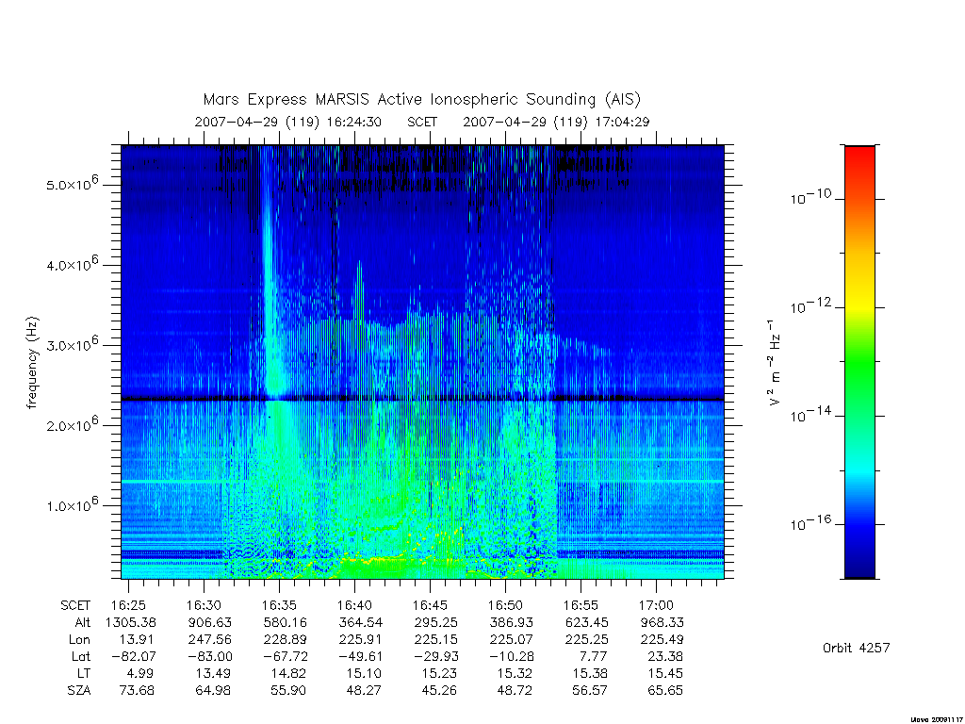Viewport: 965px width, 724px height.
Task: Click the 2.0x10^6 frequency axis label
Action: click(x=72, y=423)
